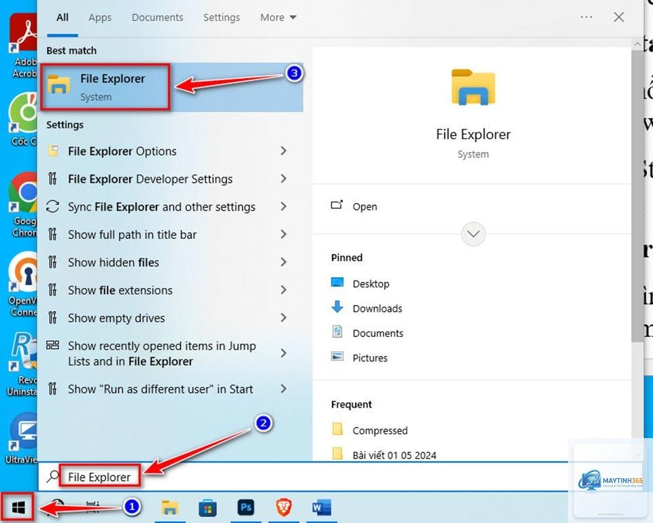Expand more actions chevron under Open
The width and height of the screenshot is (653, 523).
click(x=473, y=234)
